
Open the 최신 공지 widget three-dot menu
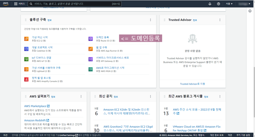tap(150, 97)
